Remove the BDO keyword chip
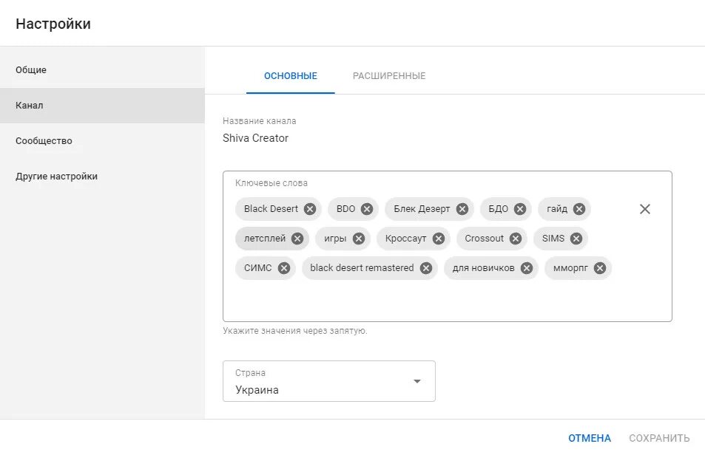705x455 pixels. pos(367,209)
